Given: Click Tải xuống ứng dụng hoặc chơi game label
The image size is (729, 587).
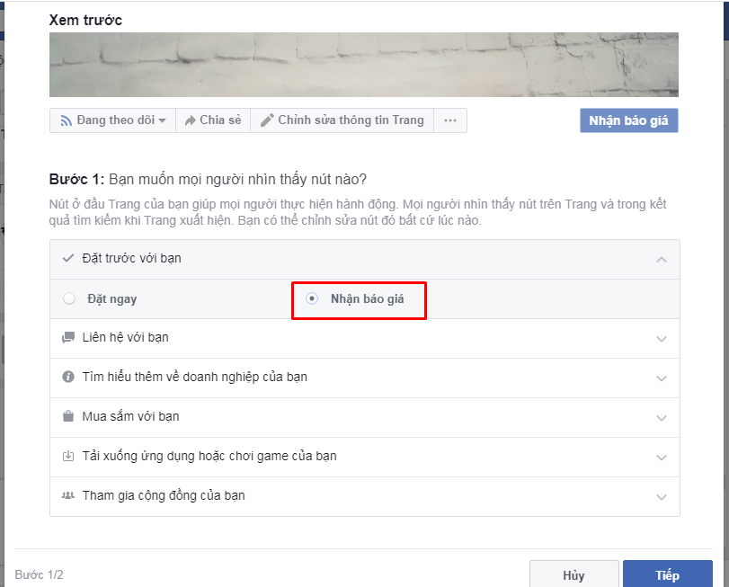Looking at the screenshot, I should pyautogui.click(x=209, y=456).
